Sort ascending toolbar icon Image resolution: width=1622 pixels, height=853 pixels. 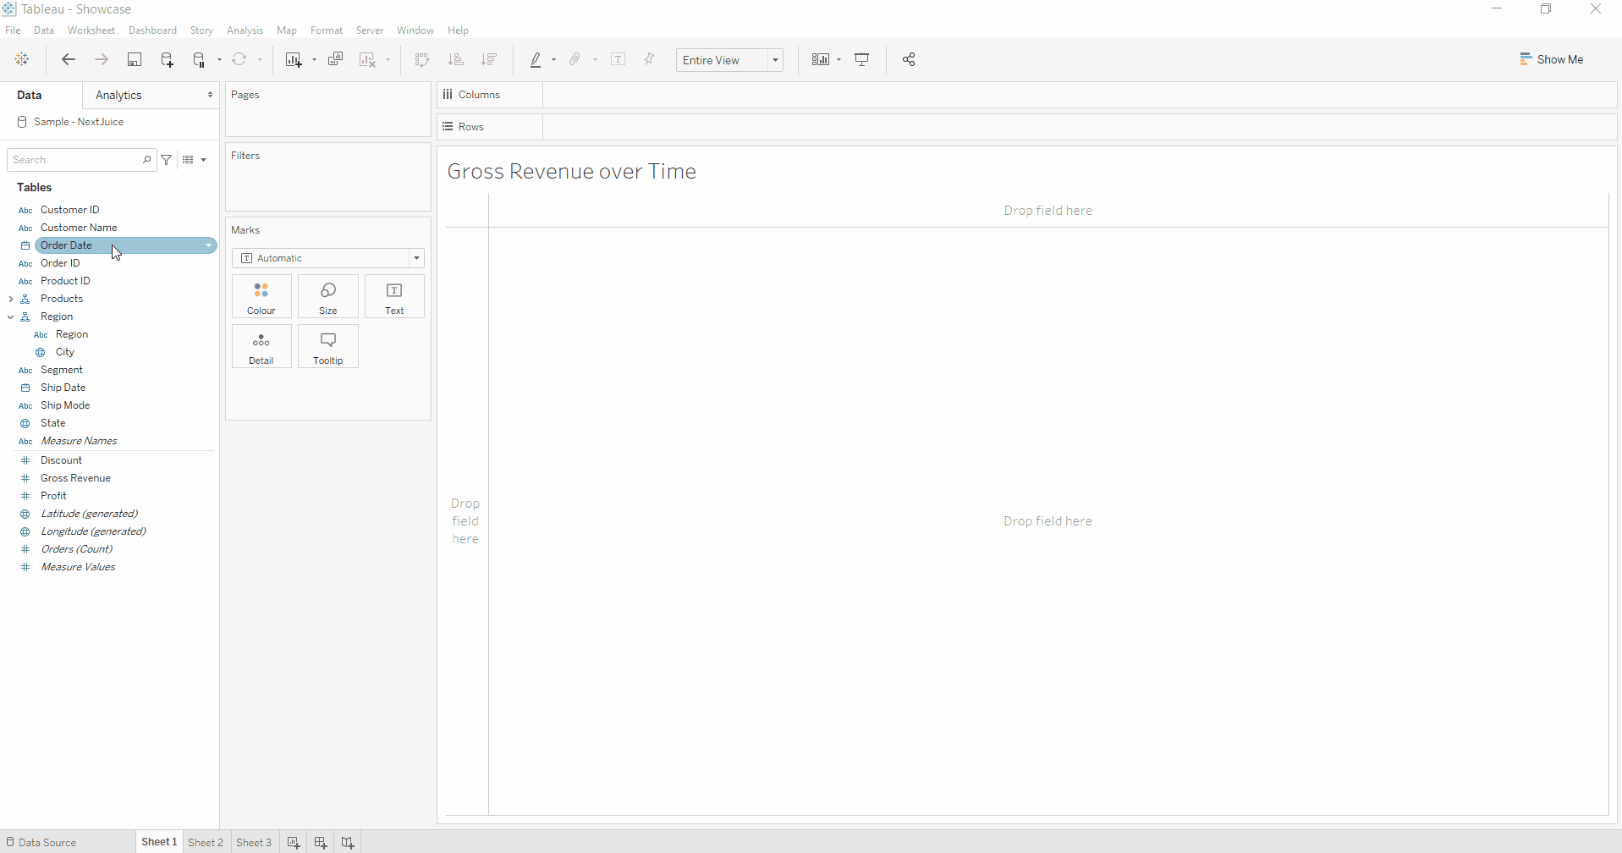pyautogui.click(x=455, y=59)
